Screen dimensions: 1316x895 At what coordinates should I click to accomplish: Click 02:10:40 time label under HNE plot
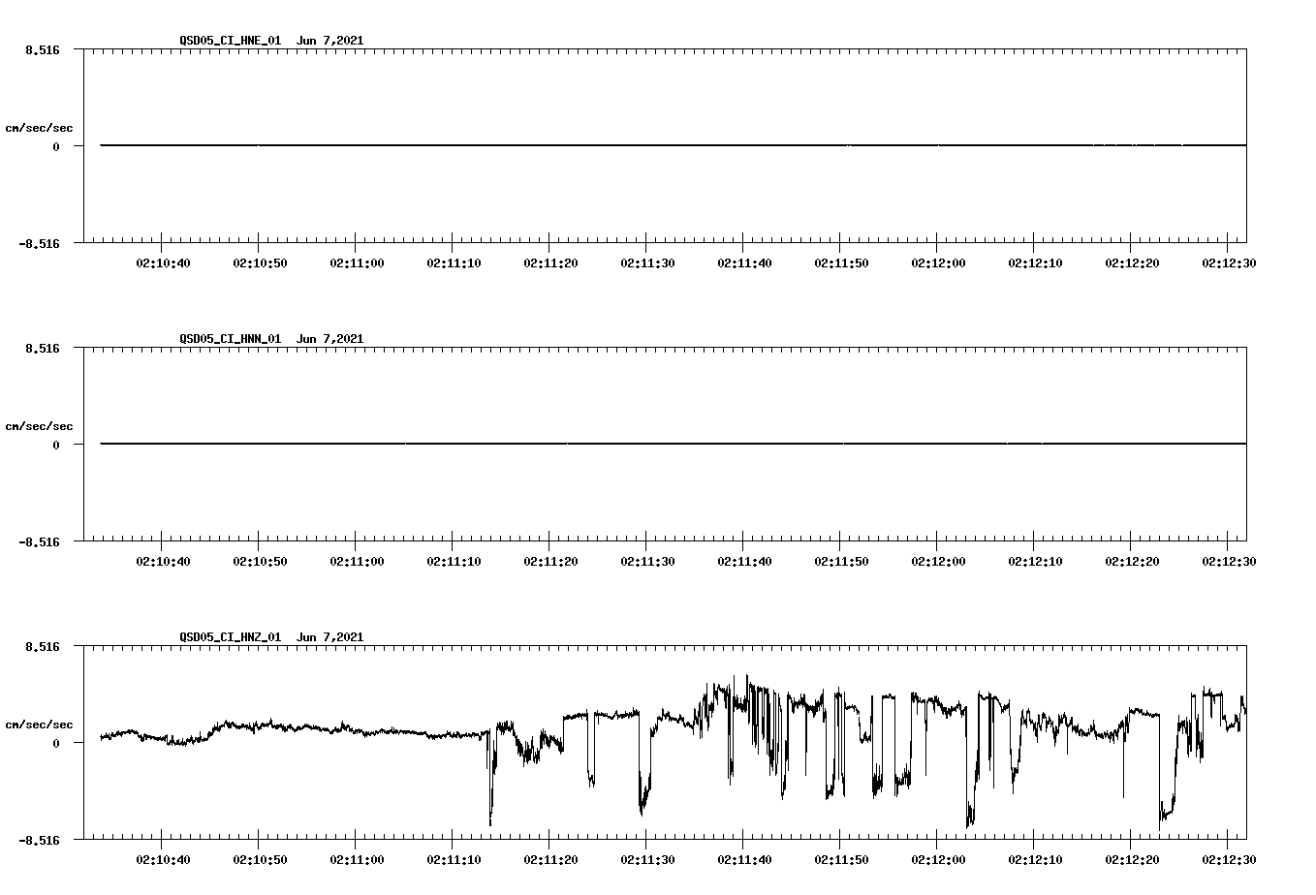pos(163,262)
